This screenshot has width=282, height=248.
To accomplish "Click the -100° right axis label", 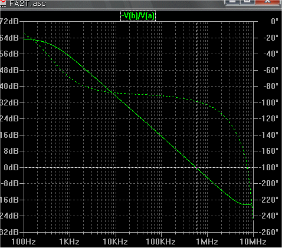I will pos(268,102).
